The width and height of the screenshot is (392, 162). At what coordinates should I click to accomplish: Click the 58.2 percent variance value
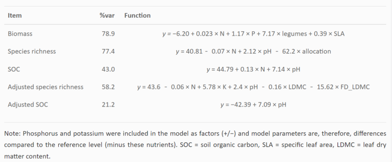[x=108, y=87]
